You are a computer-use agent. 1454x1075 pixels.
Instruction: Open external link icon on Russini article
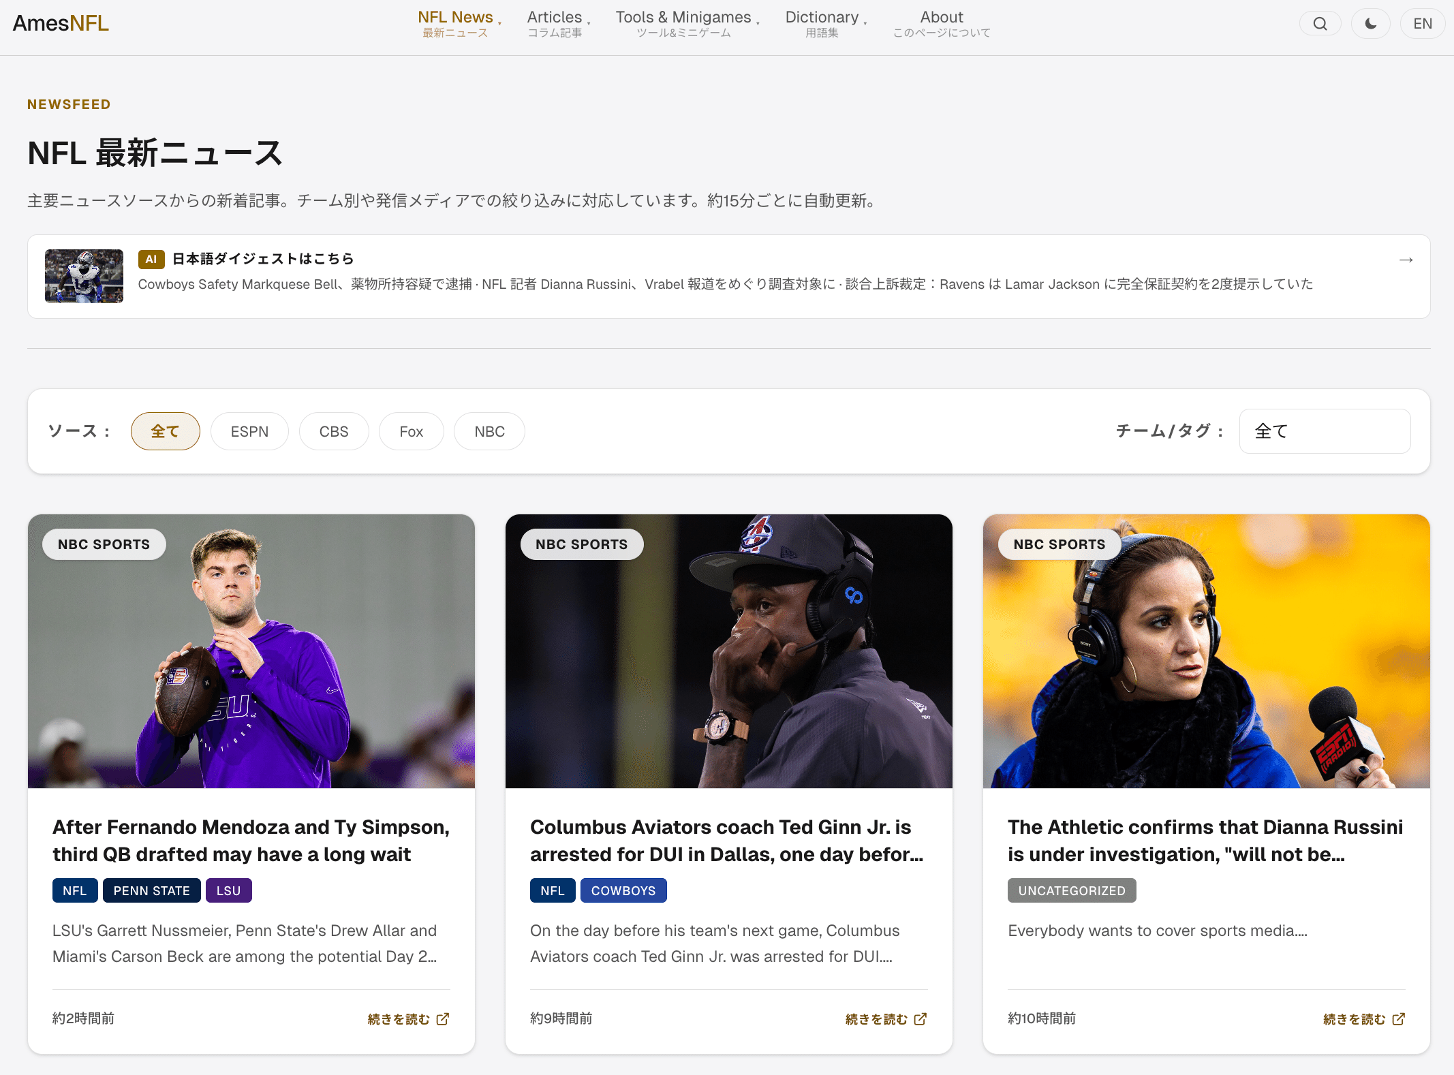click(1399, 1018)
